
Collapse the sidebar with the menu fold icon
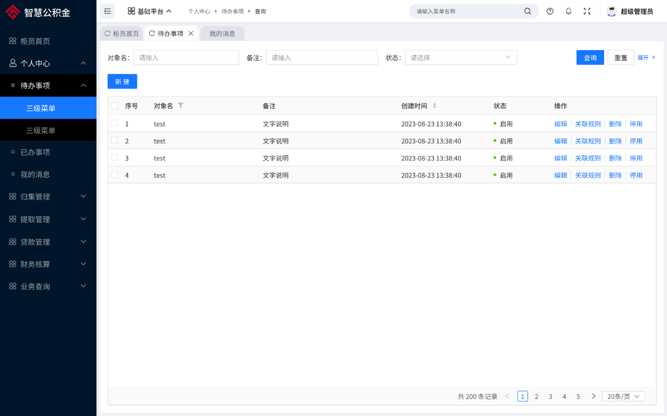click(108, 11)
